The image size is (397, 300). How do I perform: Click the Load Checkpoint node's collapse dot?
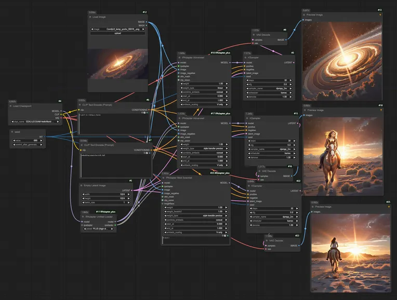click(x=11, y=106)
